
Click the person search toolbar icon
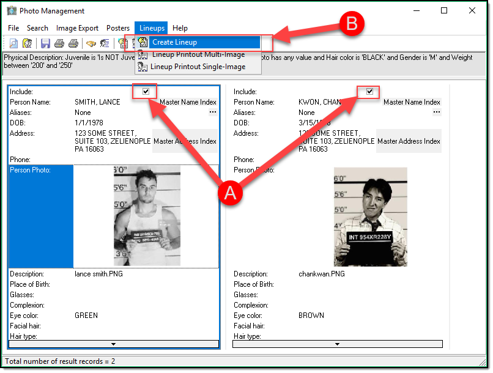28,43
